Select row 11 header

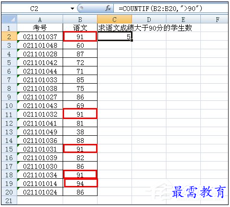pos(9,114)
